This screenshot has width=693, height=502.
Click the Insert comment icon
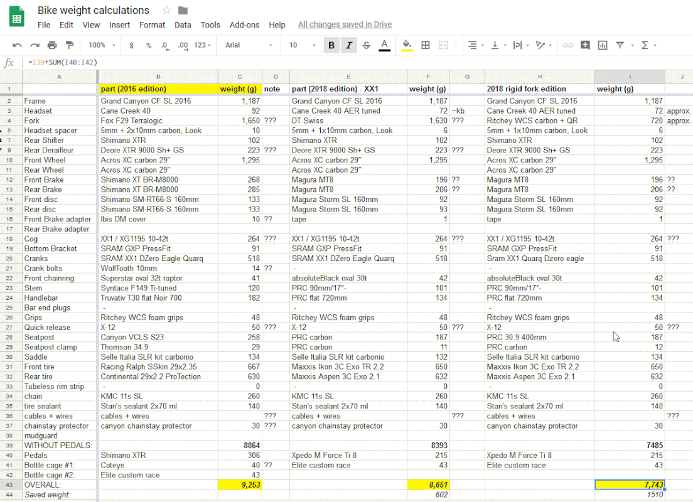coord(585,45)
